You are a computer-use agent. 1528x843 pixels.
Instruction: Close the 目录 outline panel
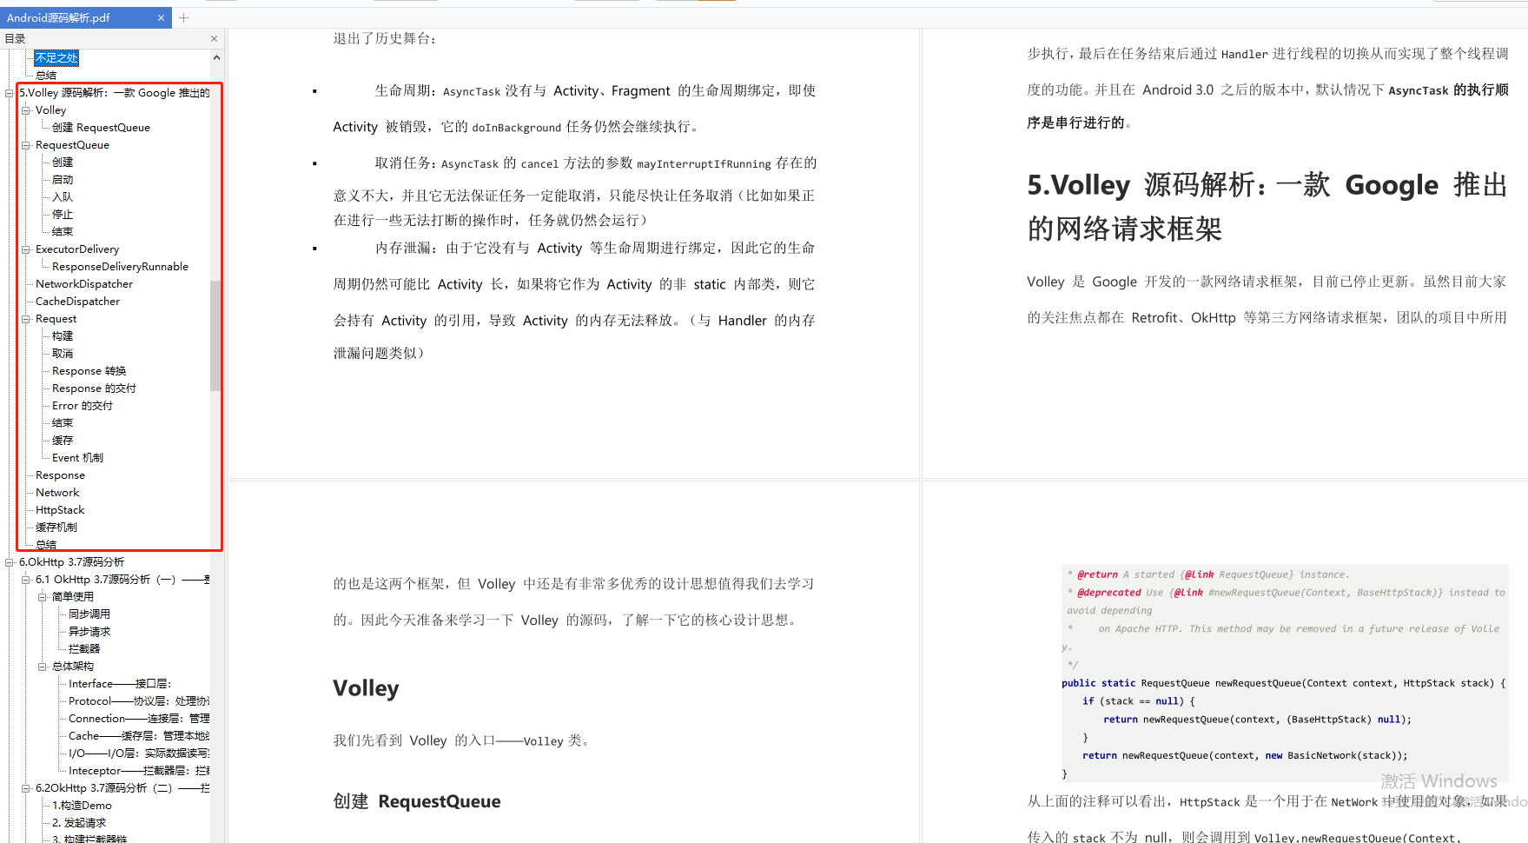(214, 38)
